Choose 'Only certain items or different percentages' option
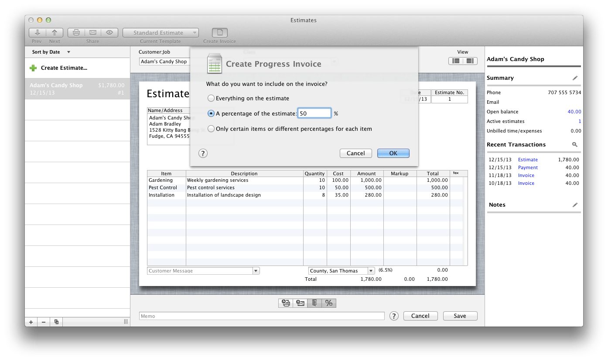 [x=211, y=129]
